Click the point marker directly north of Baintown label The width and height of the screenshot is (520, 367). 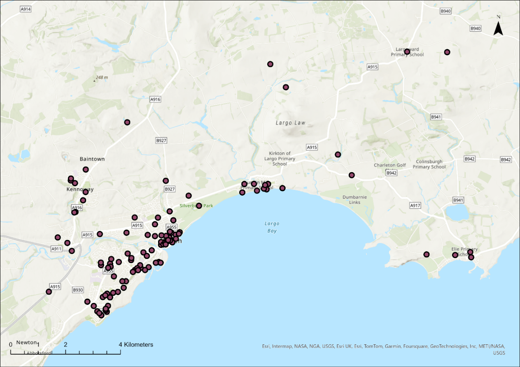86,169
